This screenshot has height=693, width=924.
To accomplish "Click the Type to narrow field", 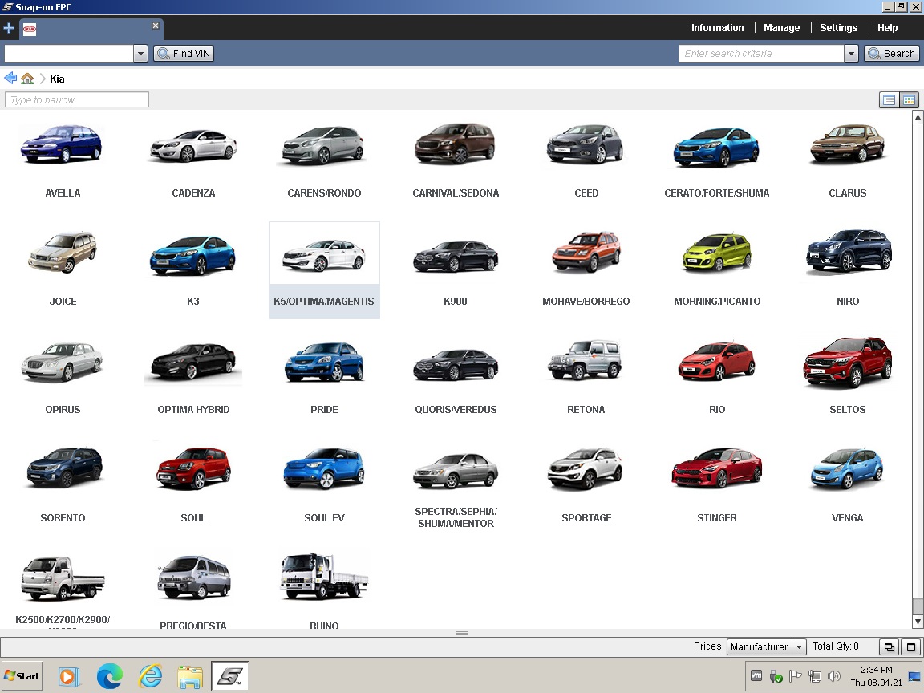I will tap(77, 99).
